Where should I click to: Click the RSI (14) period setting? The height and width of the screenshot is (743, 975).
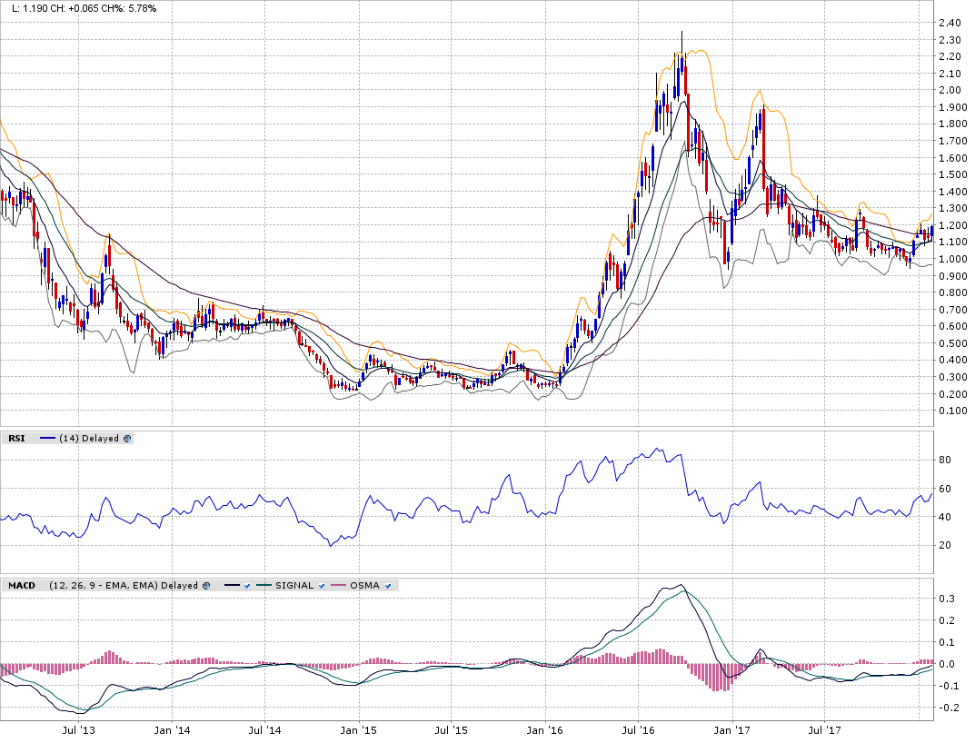click(67, 439)
